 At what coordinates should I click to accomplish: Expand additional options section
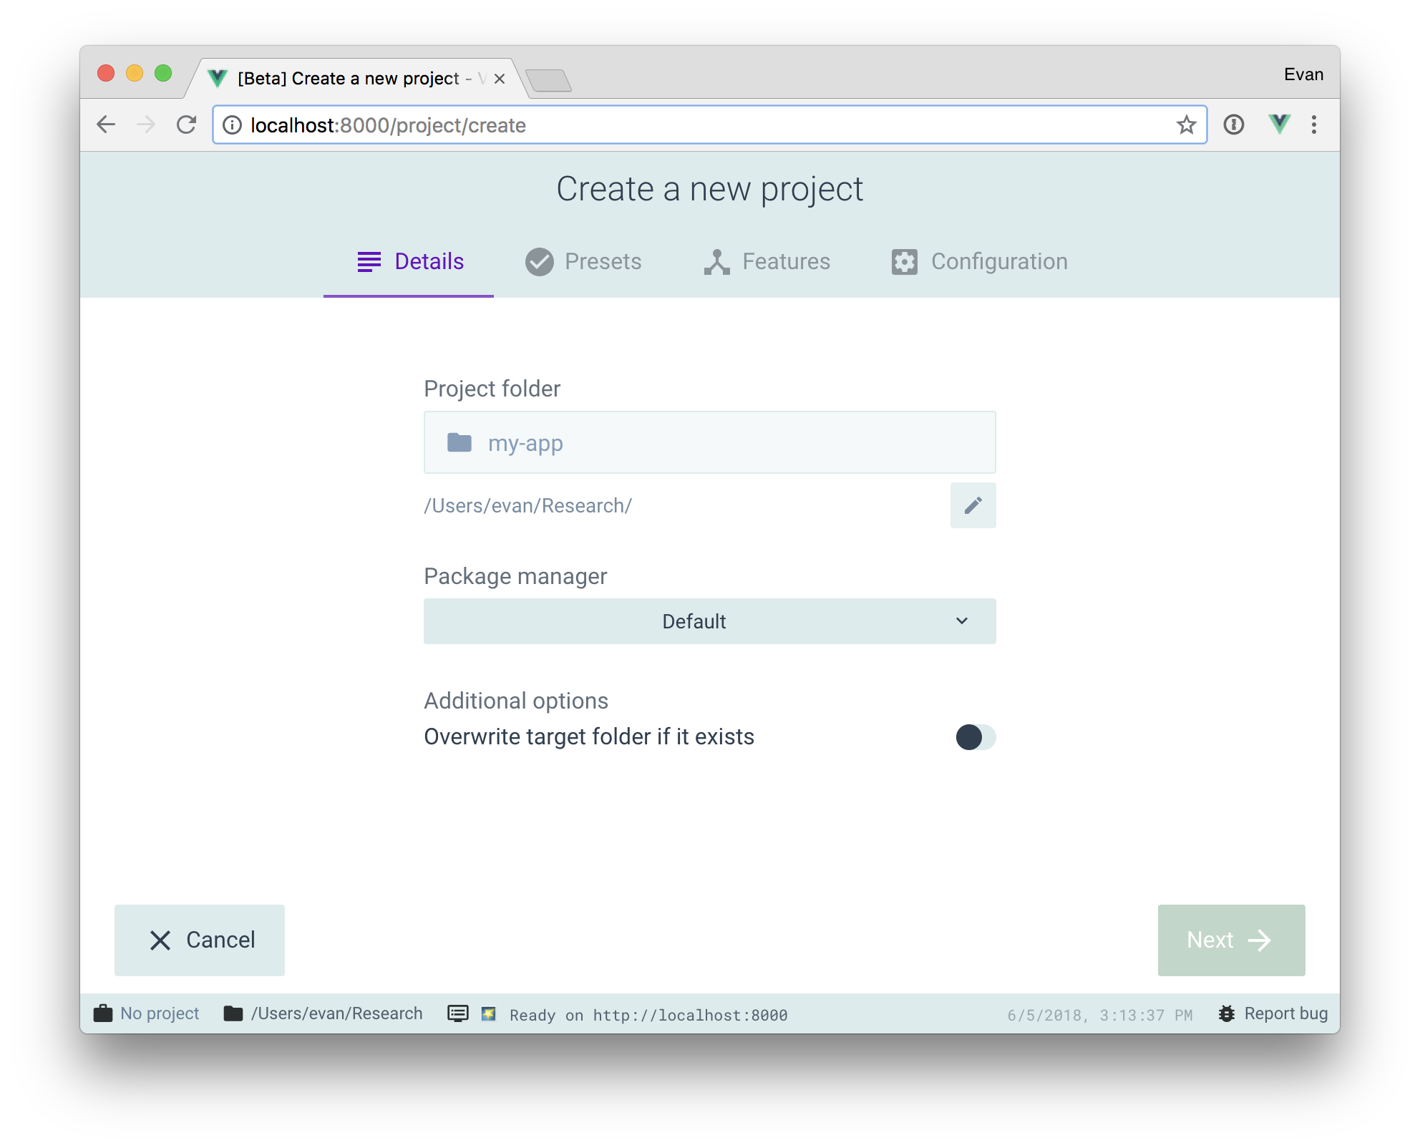point(517,701)
